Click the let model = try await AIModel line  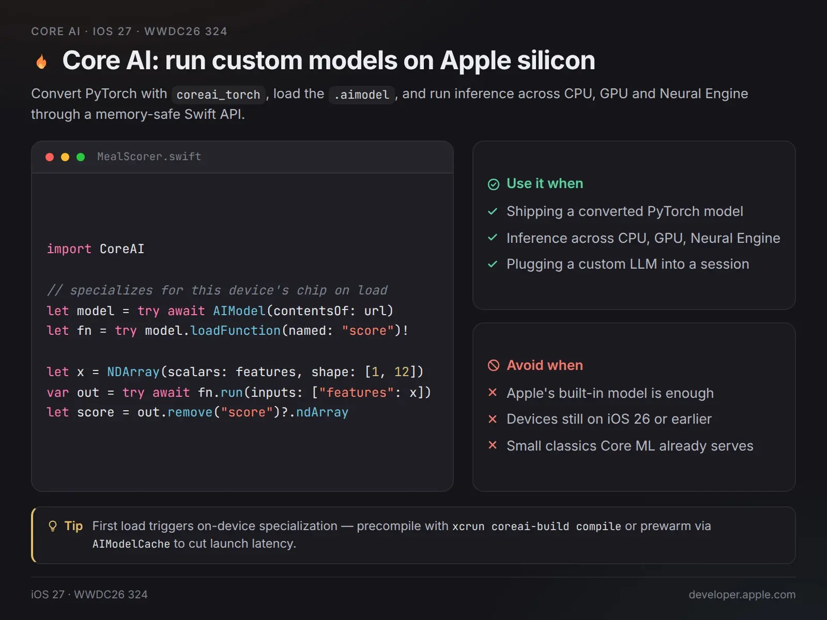[x=220, y=311]
